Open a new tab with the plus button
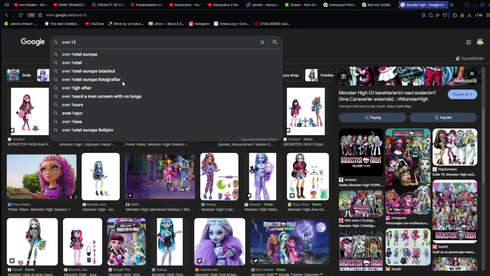The height and width of the screenshot is (276, 490). tap(452, 5)
